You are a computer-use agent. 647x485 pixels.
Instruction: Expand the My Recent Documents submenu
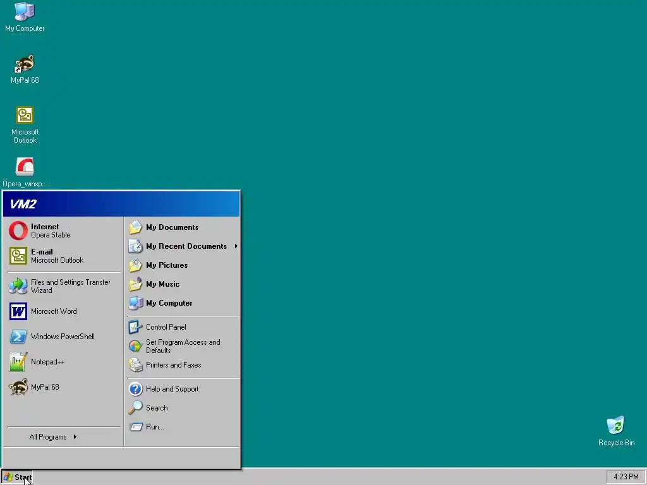pyautogui.click(x=183, y=246)
